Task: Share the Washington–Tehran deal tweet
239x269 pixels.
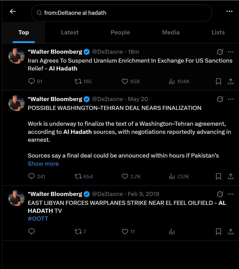Action: pos(231,176)
